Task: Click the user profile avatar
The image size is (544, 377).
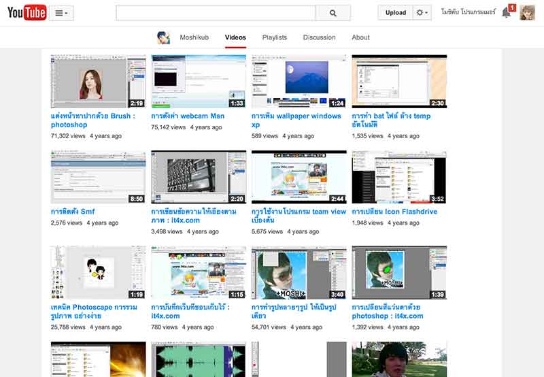Action: (528, 13)
